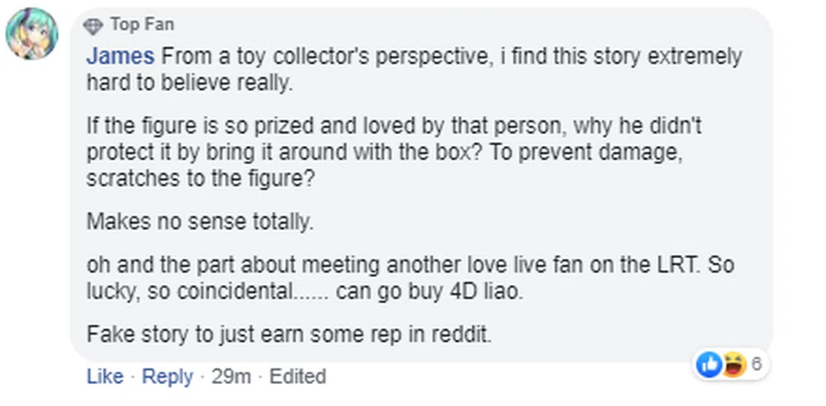Click the 29m comment timestamp
Viewport: 826px width, 406px height.
coord(231,376)
